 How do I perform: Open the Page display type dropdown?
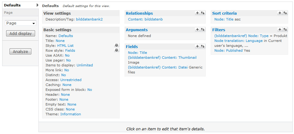(x=21, y=23)
